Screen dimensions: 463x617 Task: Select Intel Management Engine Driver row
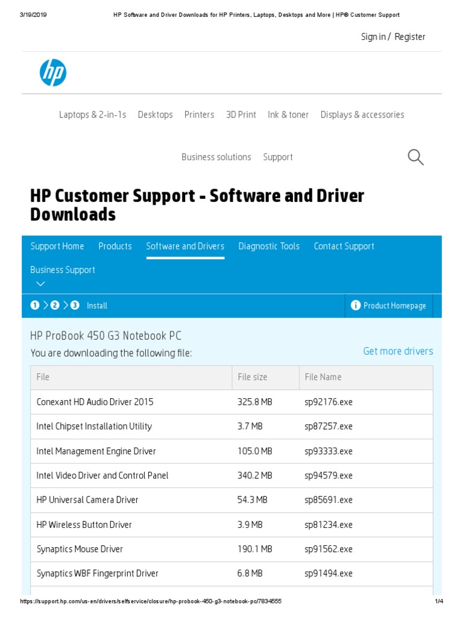coord(231,451)
